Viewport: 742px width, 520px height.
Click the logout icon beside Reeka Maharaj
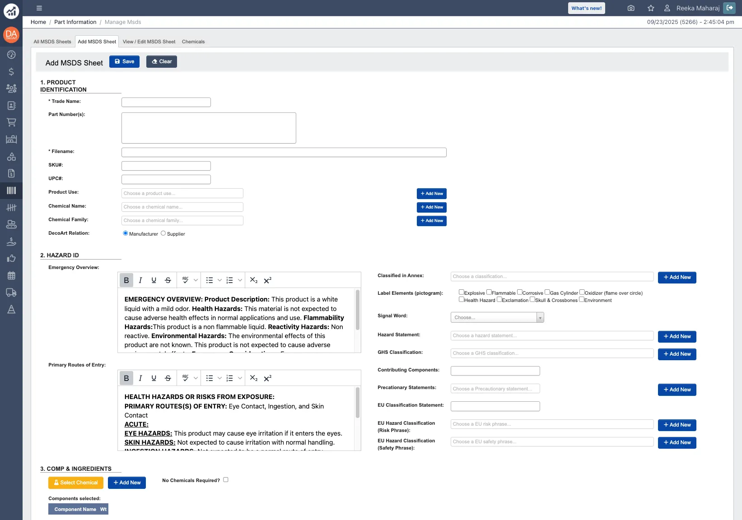point(729,8)
